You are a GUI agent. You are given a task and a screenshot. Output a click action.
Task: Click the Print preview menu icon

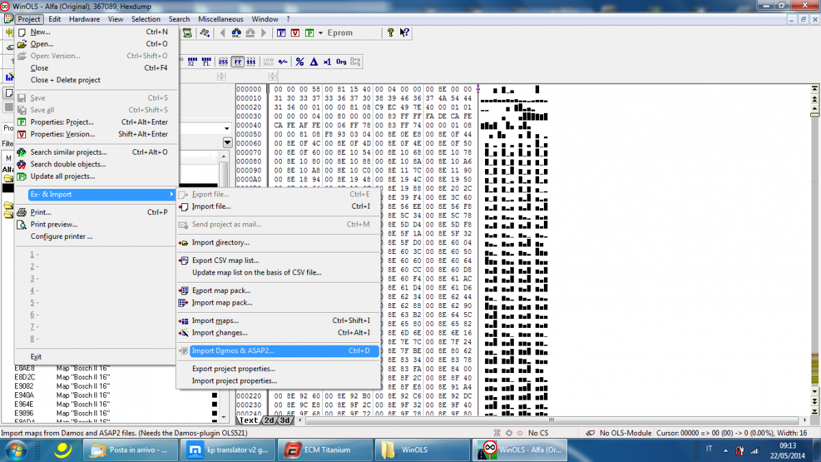[22, 224]
